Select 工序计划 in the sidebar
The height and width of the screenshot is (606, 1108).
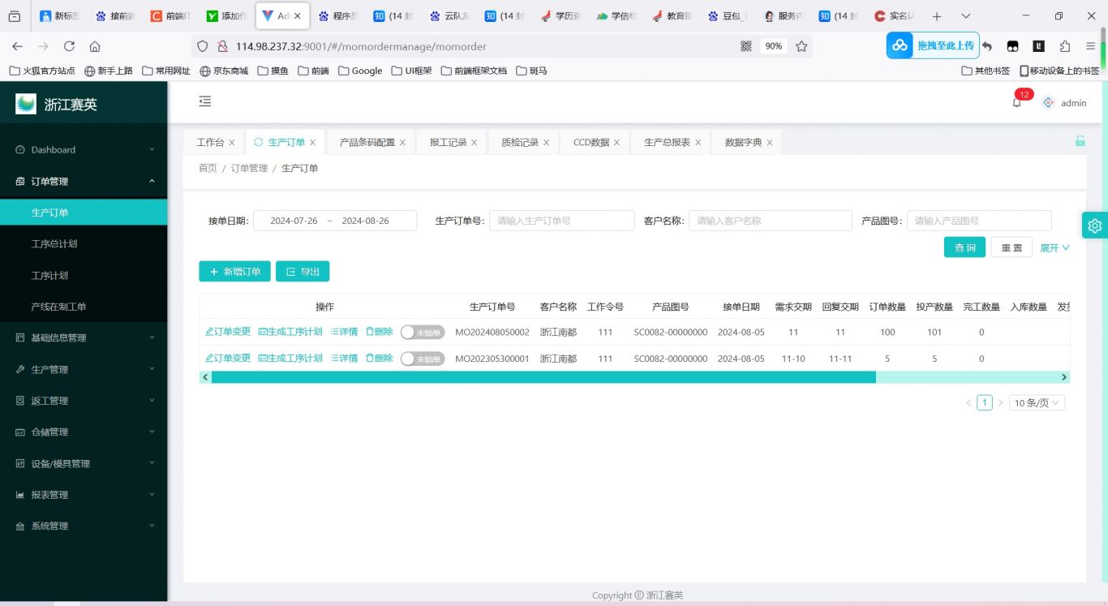click(84, 275)
